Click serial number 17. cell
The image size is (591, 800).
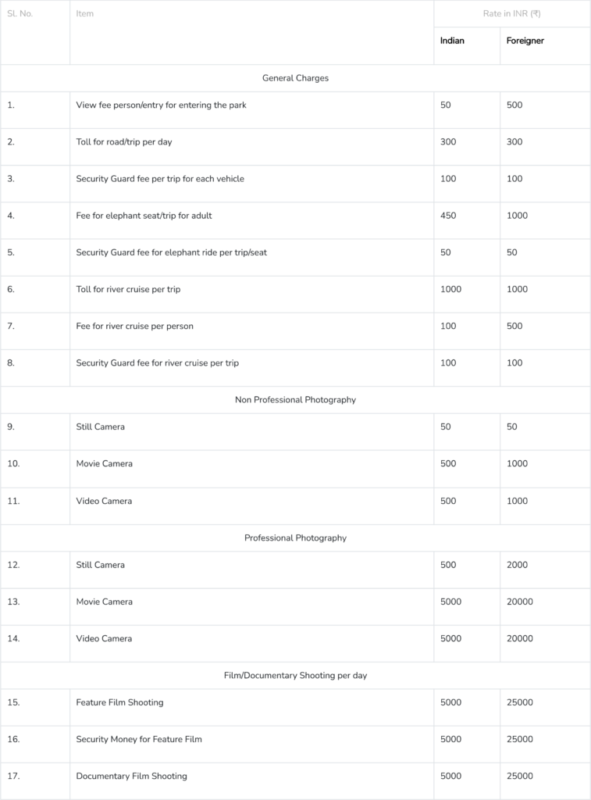click(x=13, y=777)
